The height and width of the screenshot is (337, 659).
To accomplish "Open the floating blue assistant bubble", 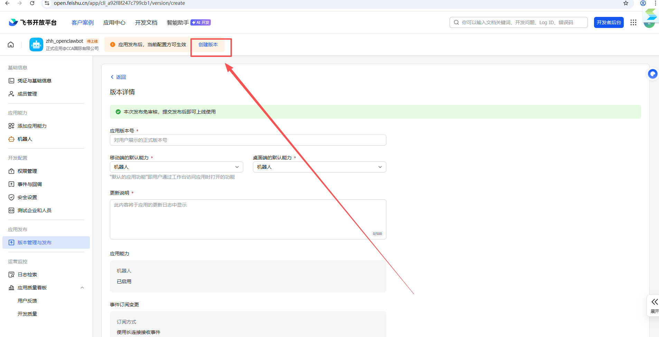I will (x=652, y=74).
